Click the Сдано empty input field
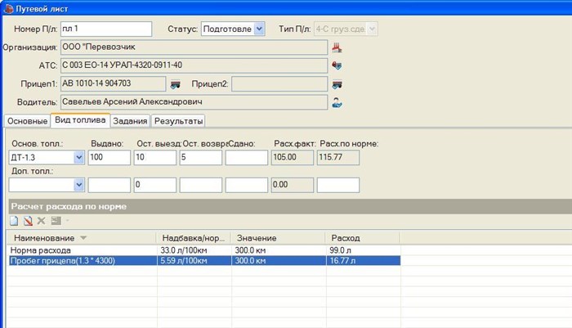The image size is (572, 328). [247, 157]
